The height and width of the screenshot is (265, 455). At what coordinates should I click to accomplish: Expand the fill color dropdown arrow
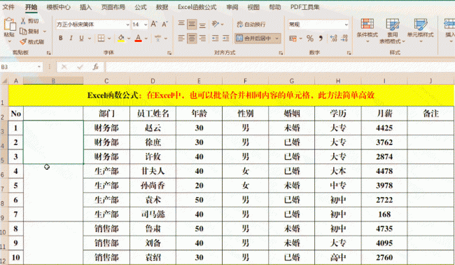[x=129, y=38]
